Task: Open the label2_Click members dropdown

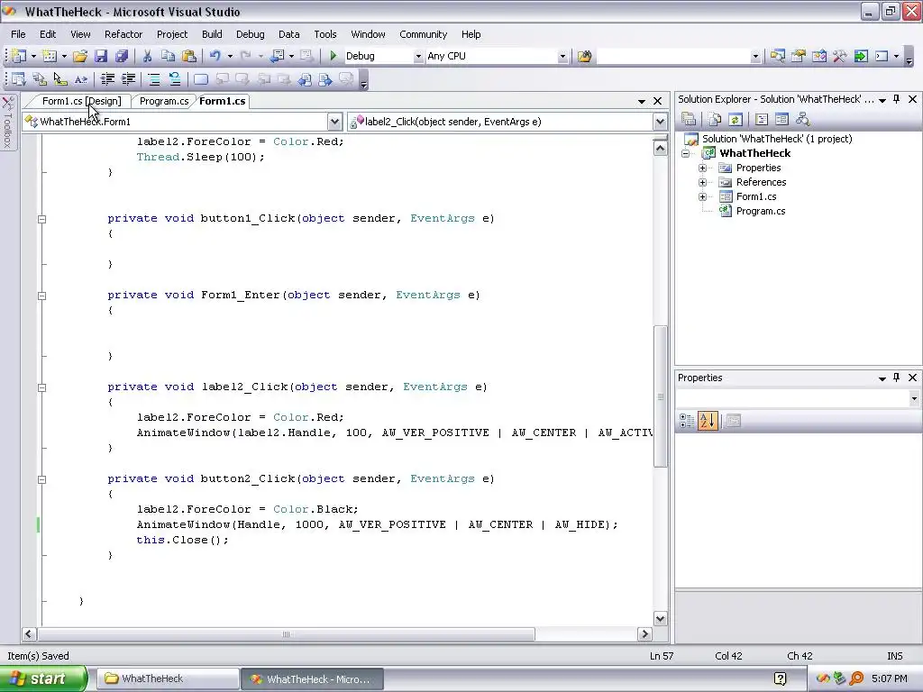Action: click(x=660, y=122)
